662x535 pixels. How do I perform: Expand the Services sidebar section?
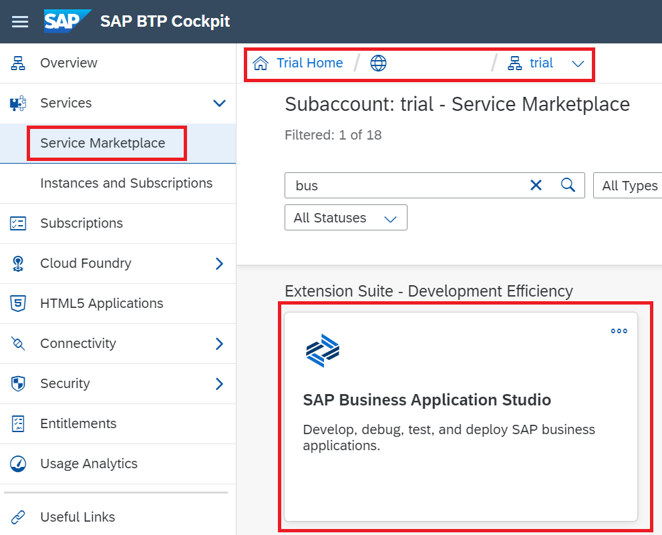click(x=218, y=104)
